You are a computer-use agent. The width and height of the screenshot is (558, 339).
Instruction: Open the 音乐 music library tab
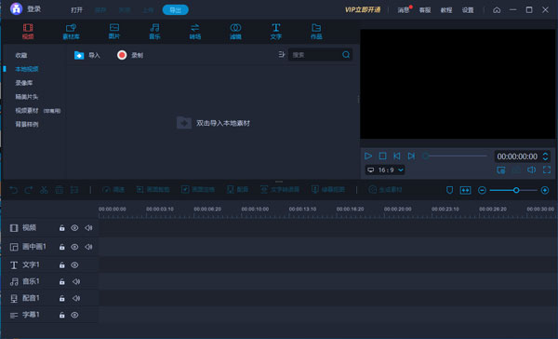(154, 32)
